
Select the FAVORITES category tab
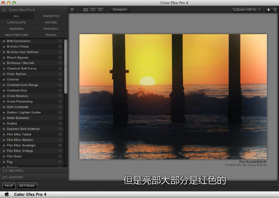51,16
